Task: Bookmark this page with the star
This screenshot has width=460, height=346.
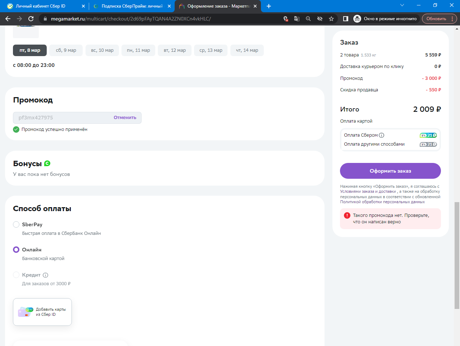Action: [x=331, y=19]
